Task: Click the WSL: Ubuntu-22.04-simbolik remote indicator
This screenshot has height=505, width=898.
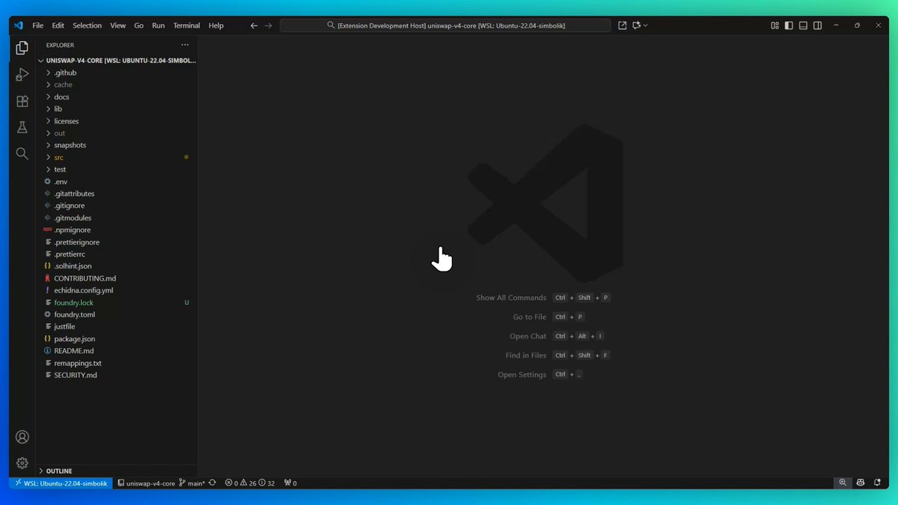Action: 61,483
